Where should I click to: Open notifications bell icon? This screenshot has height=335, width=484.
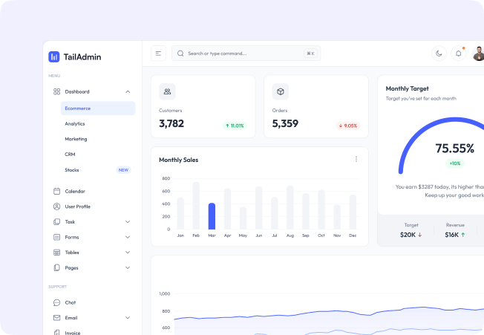(x=459, y=53)
